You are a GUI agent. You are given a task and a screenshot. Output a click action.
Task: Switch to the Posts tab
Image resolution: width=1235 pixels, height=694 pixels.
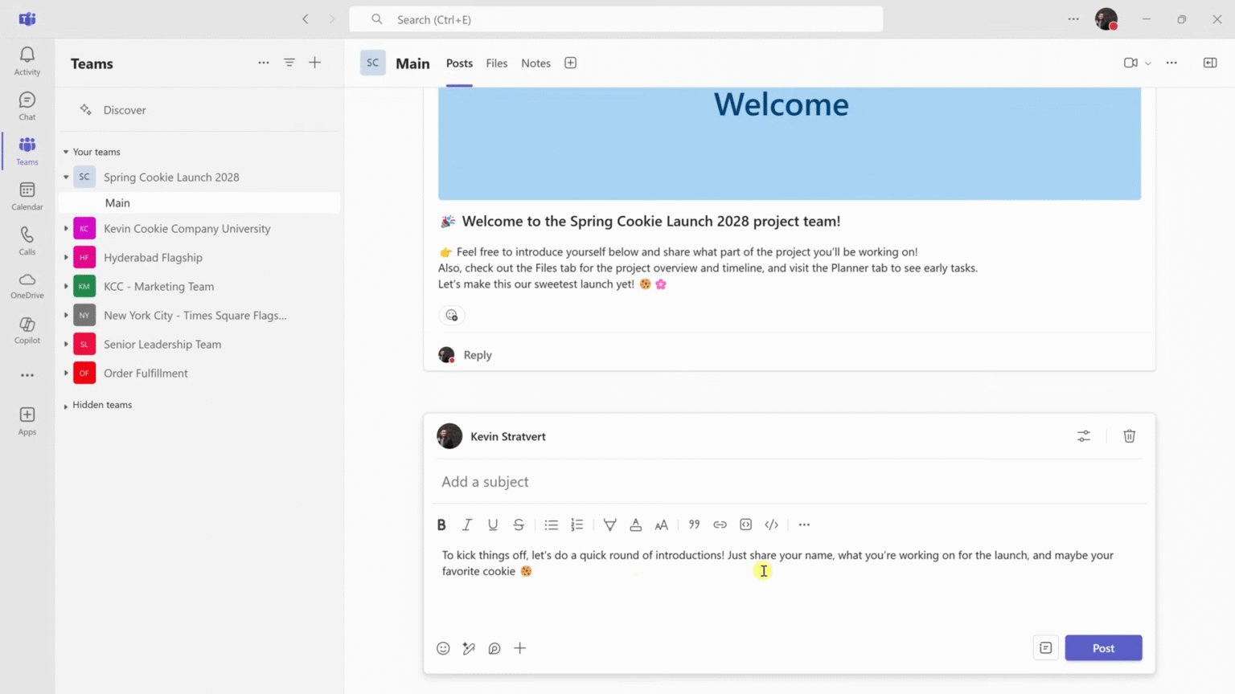coord(459,63)
